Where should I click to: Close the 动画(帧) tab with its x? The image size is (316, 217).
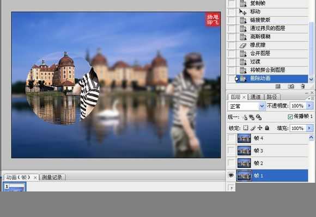35,178
